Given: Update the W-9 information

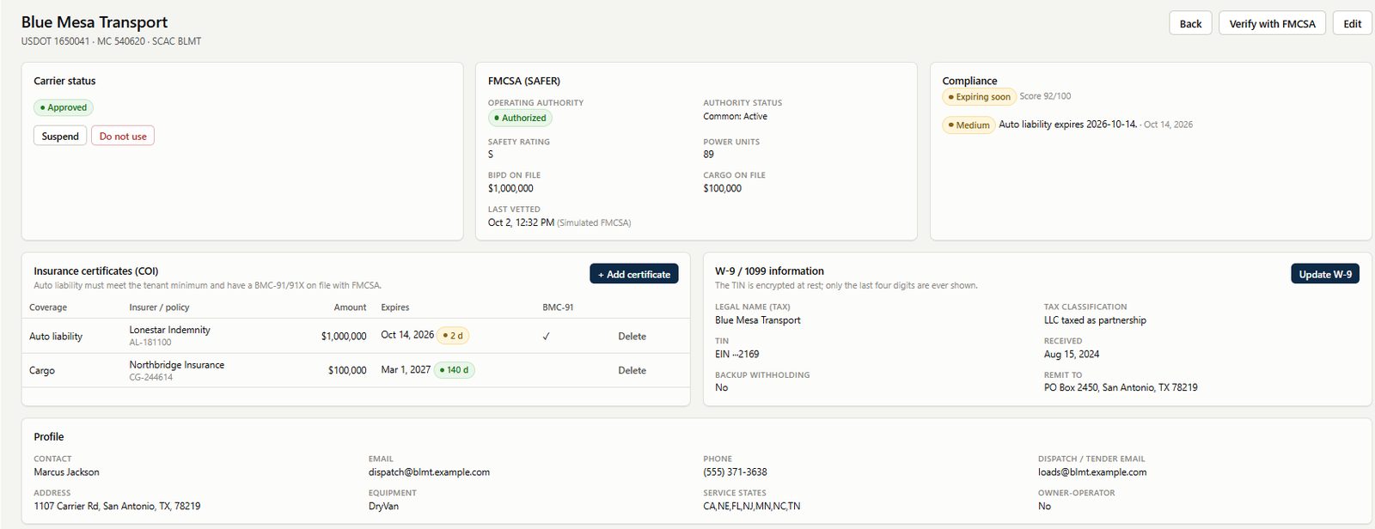Looking at the screenshot, I should pos(1325,274).
